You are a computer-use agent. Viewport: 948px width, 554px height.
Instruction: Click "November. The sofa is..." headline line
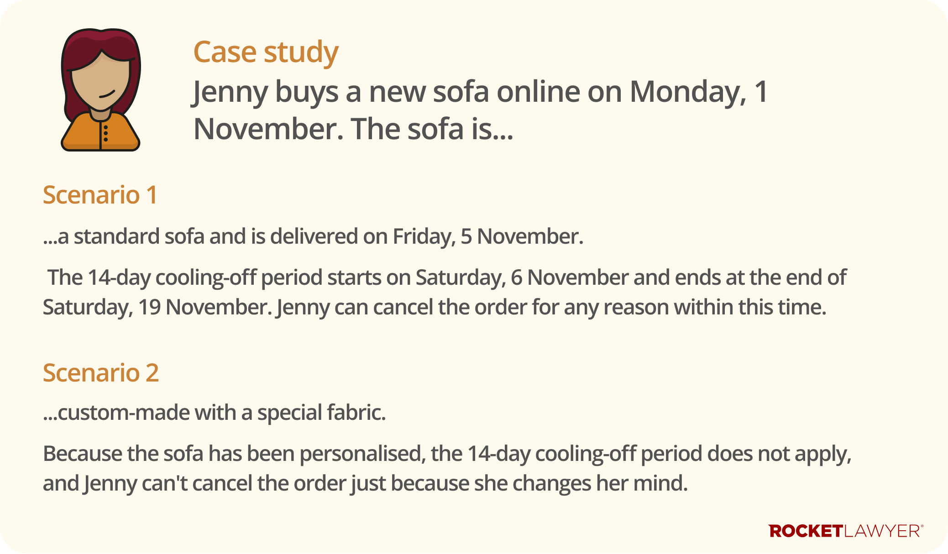353,129
